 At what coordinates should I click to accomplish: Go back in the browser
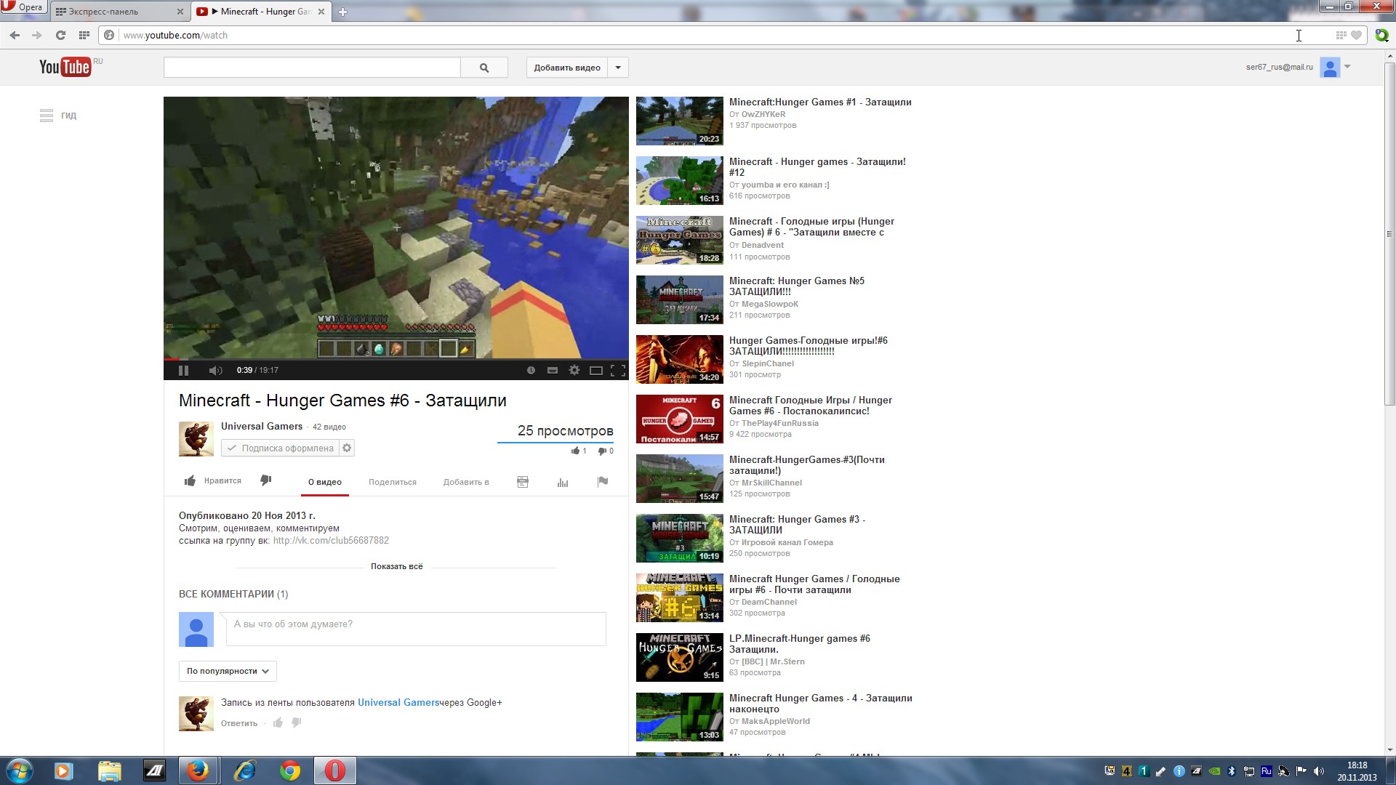(15, 35)
